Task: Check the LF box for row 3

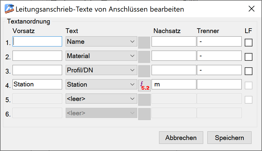Action: tap(249, 71)
